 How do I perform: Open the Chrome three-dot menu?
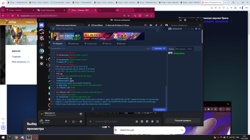tap(151, 16)
